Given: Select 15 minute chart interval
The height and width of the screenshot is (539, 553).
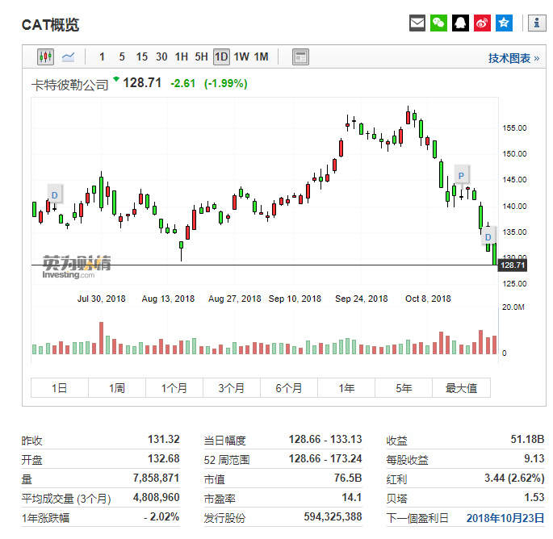Looking at the screenshot, I should [142, 56].
